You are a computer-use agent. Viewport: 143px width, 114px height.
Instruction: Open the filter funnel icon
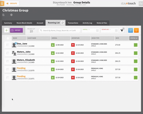(122, 30)
